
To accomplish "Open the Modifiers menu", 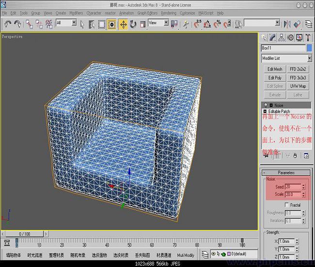I will [76, 13].
